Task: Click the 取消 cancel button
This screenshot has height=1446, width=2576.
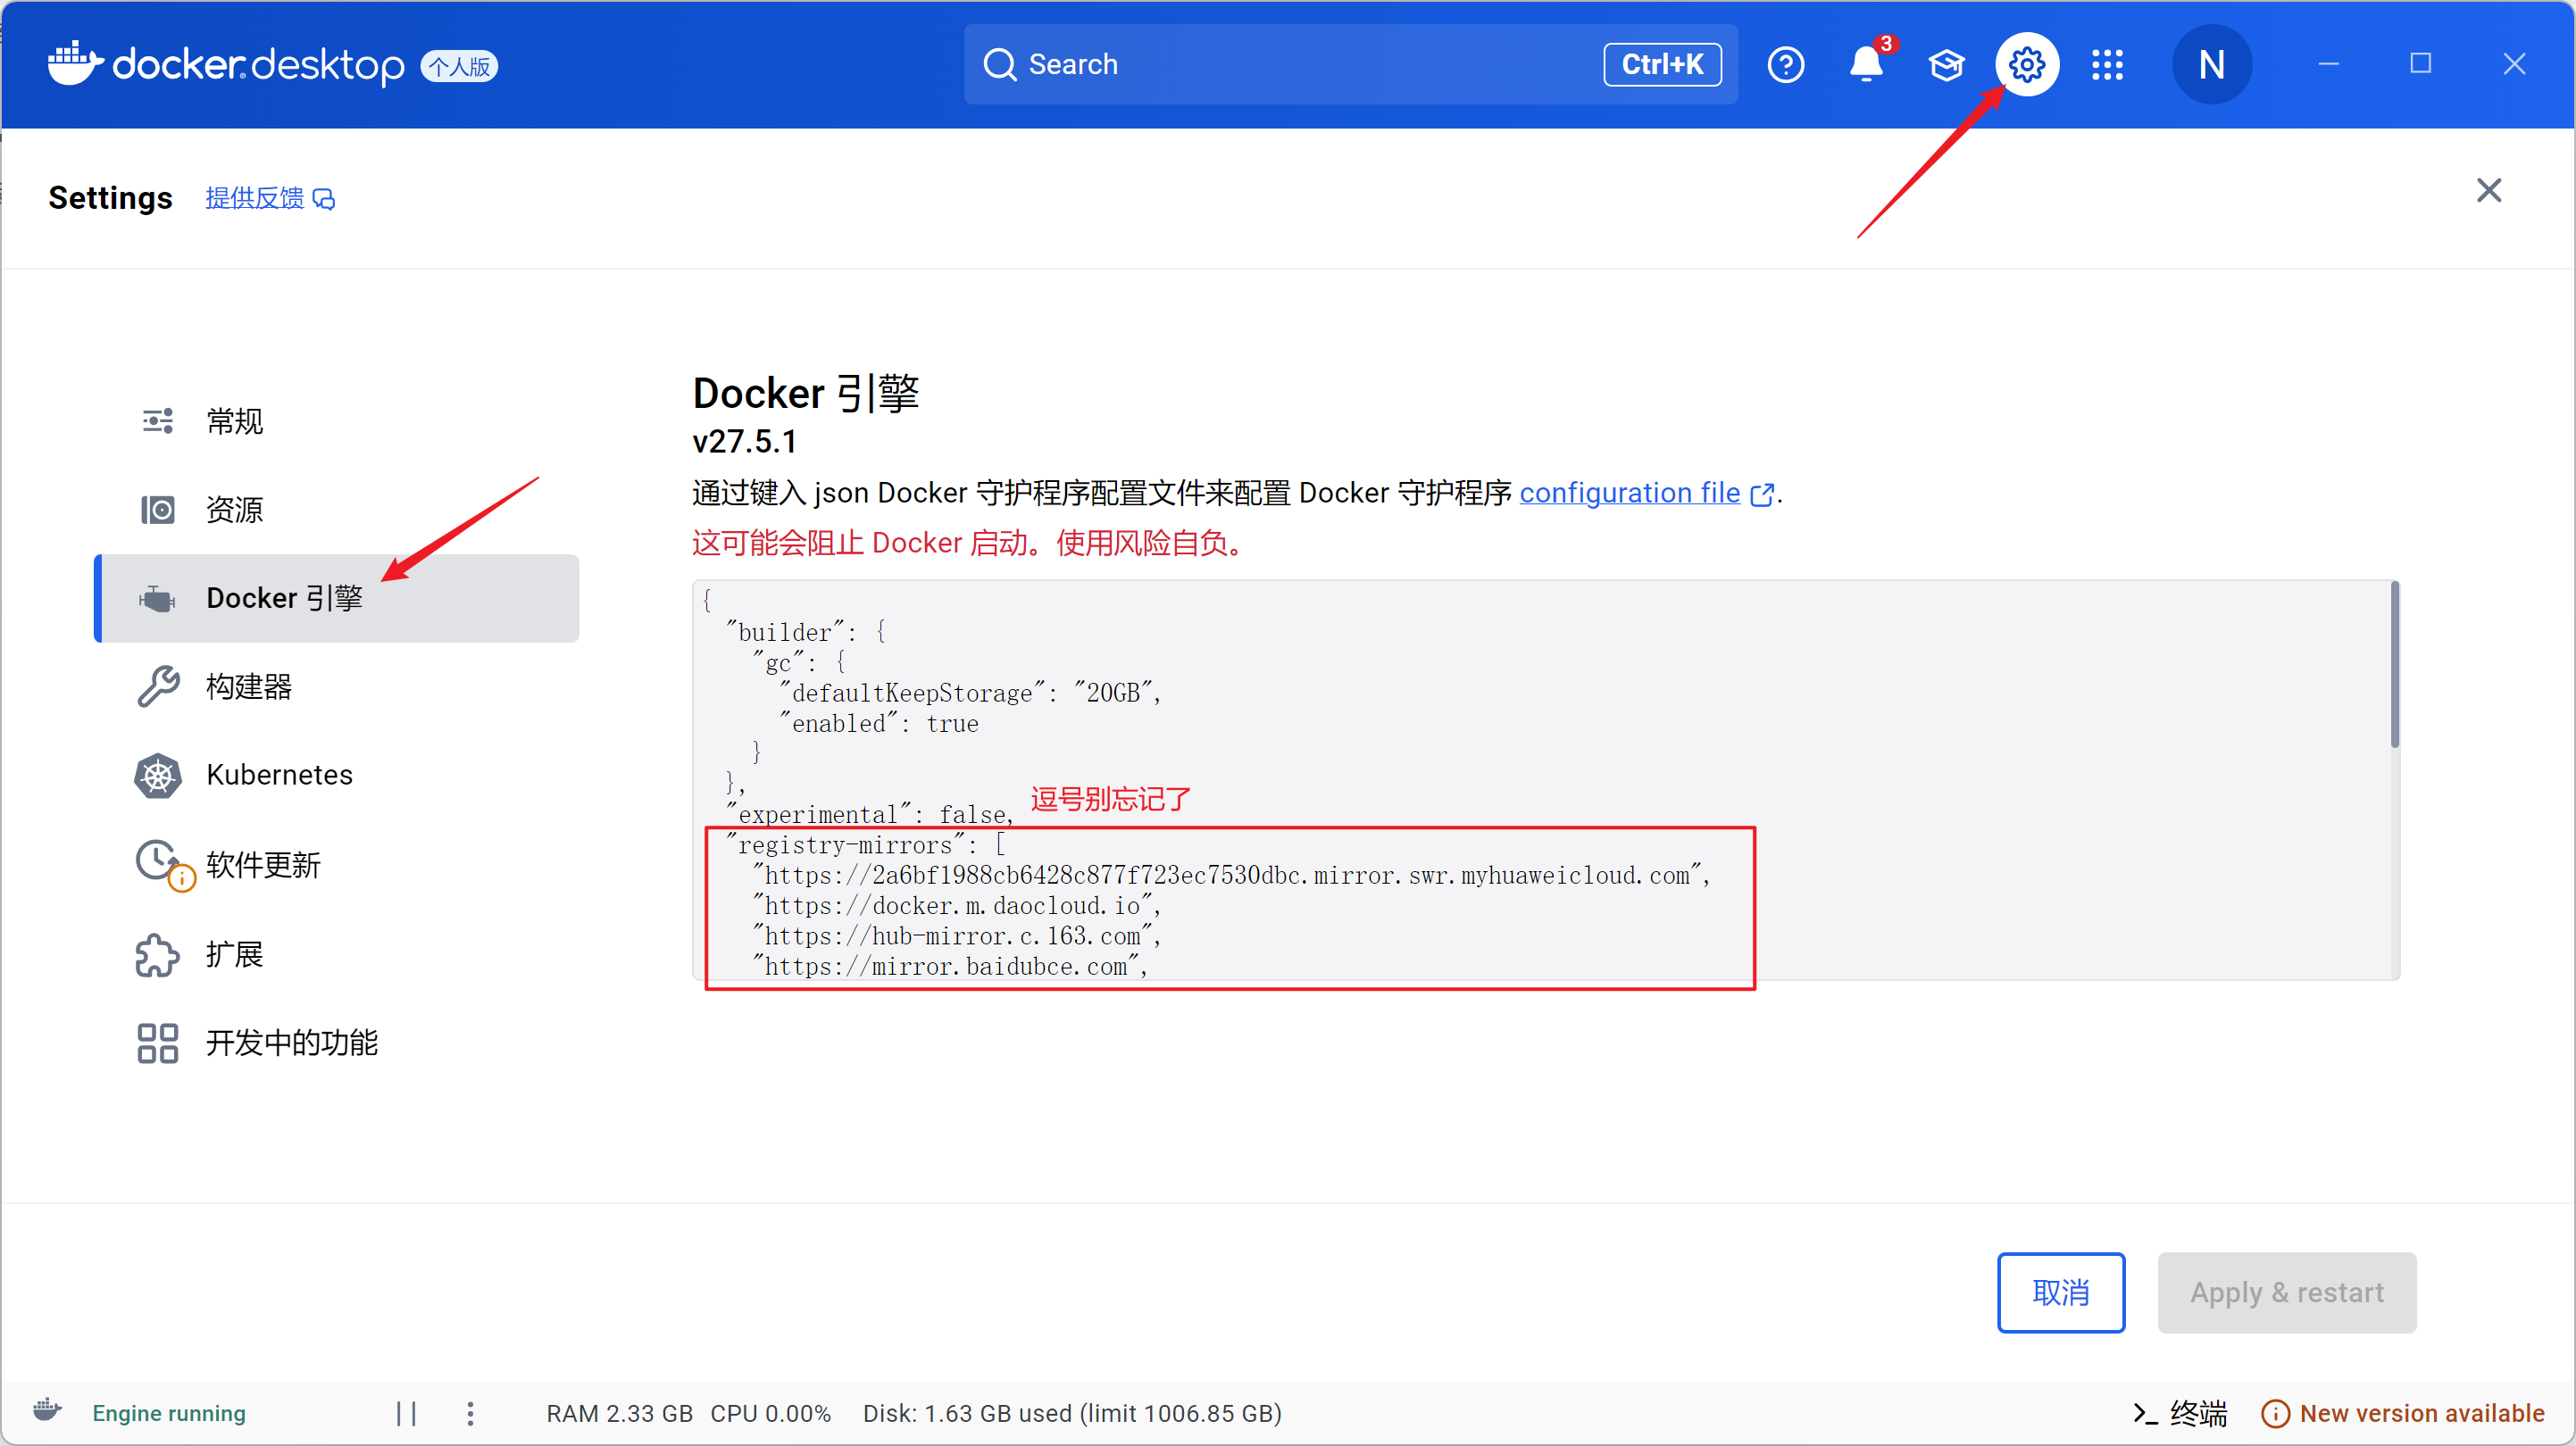Action: pyautogui.click(x=2061, y=1292)
